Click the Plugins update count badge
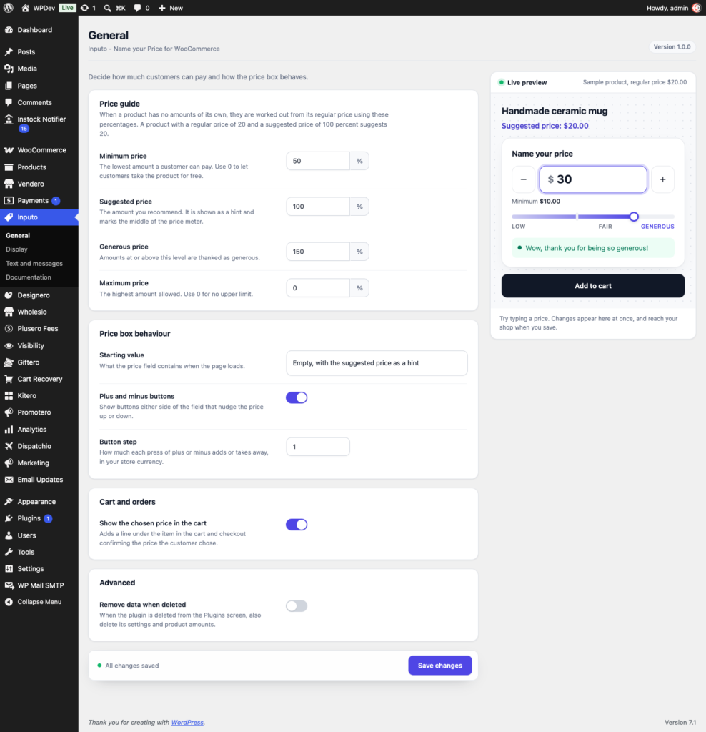706x732 pixels. coord(48,519)
